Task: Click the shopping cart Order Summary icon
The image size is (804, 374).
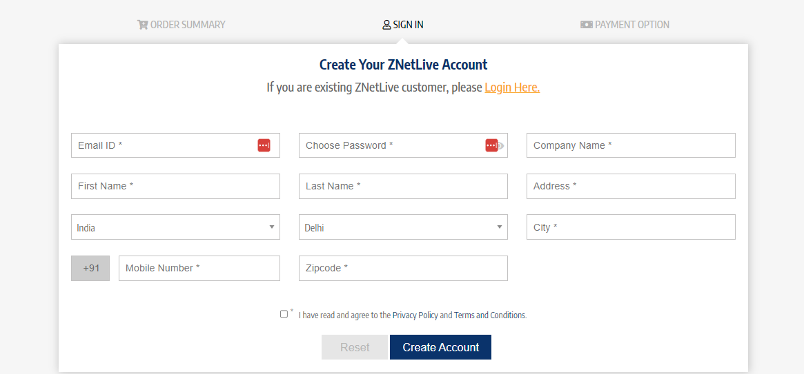Action: (x=143, y=25)
